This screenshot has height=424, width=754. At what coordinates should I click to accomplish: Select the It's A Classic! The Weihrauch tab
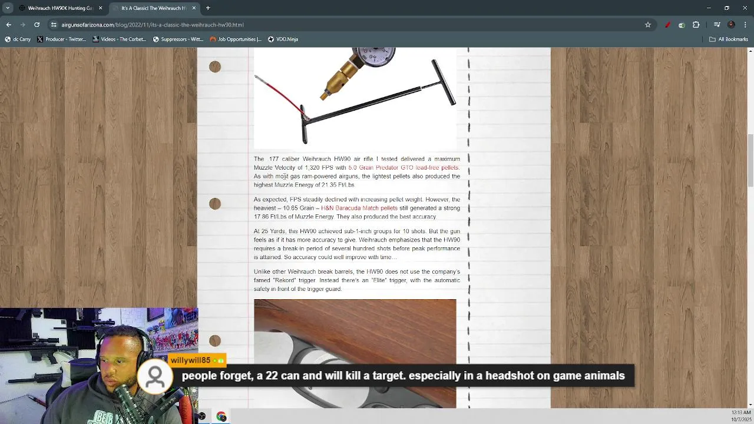point(154,8)
